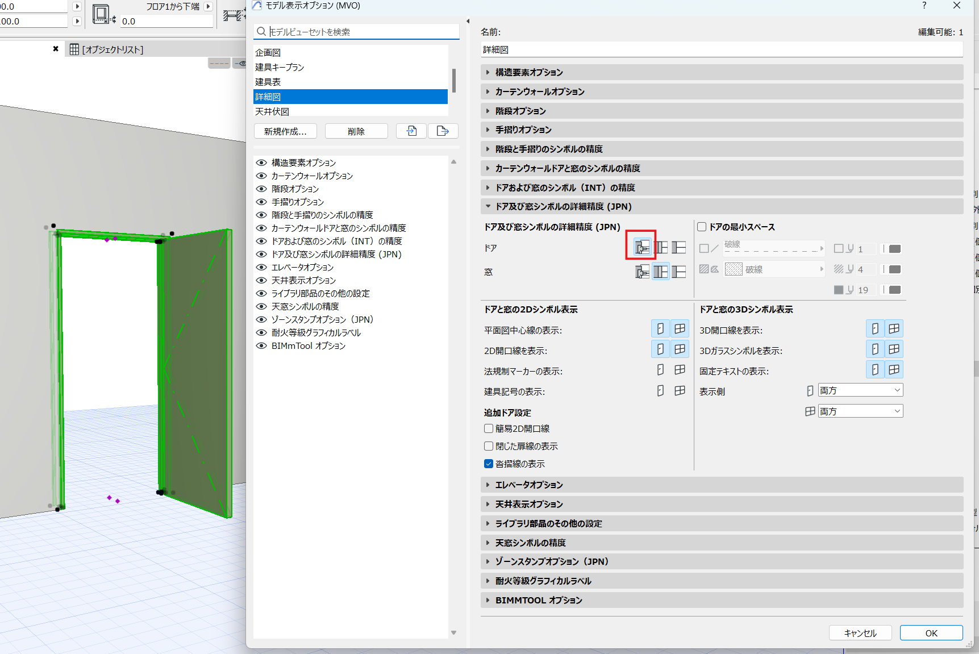
Task: Click the pen color swatch beside value 19
Action: tap(894, 290)
